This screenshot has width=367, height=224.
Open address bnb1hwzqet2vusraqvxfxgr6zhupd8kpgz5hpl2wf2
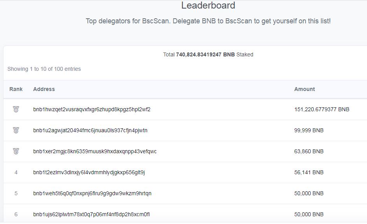pos(92,109)
